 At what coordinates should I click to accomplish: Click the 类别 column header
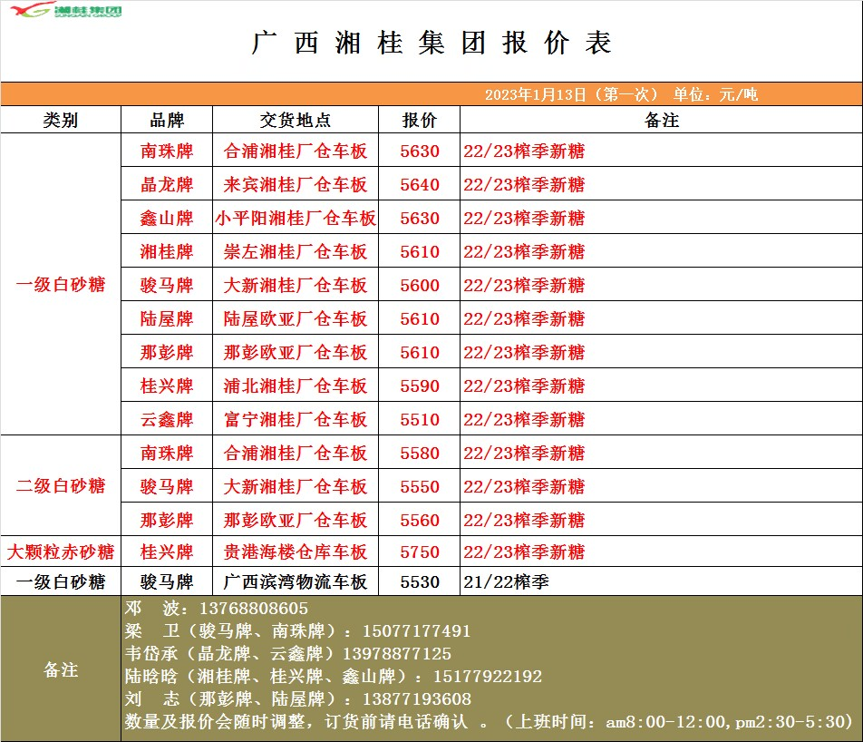(61, 121)
